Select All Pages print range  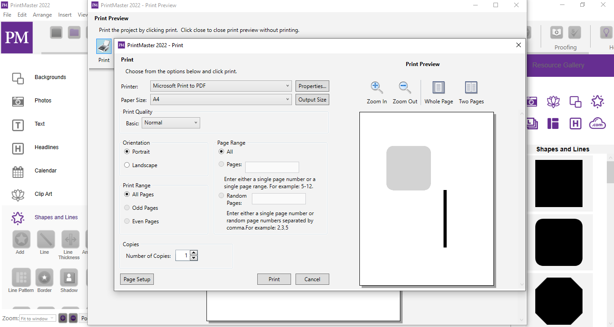[127, 194]
